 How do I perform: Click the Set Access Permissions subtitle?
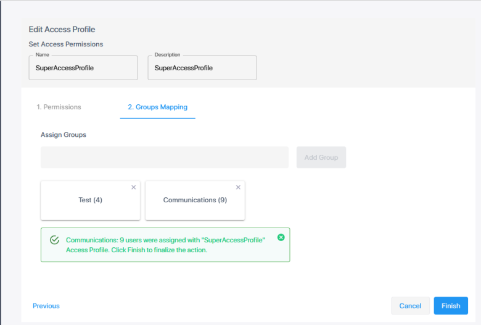point(66,44)
